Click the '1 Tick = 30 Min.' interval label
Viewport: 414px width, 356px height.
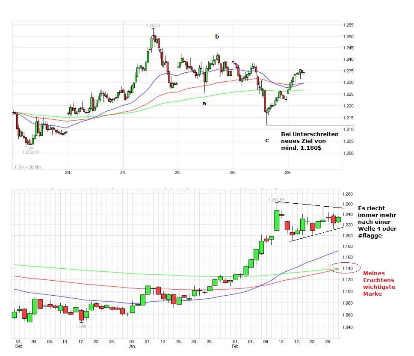coord(29,166)
